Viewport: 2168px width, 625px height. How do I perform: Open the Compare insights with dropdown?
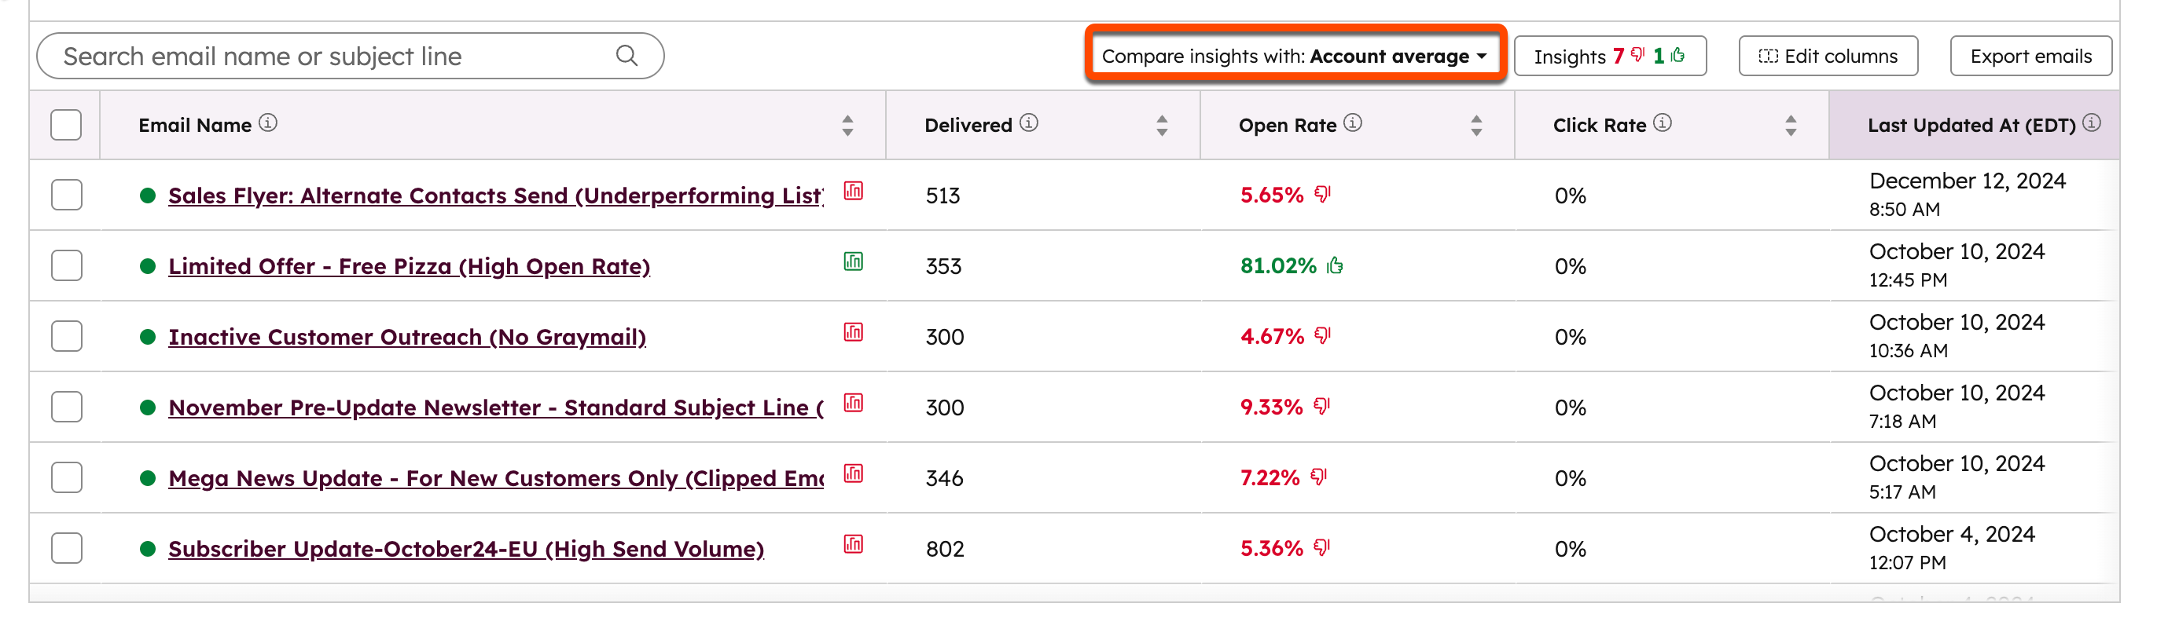[1295, 56]
